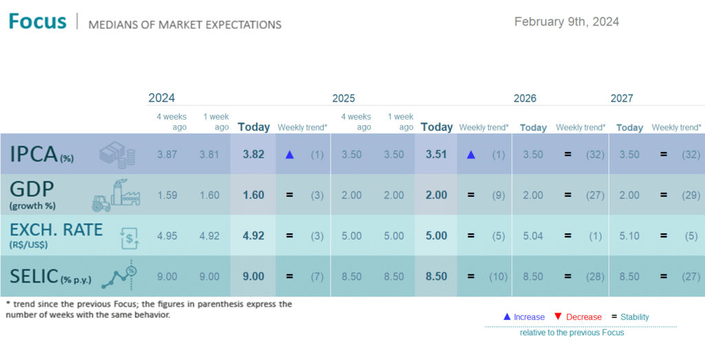Click the IPCA 2025 blue increase triangle

pos(471,155)
